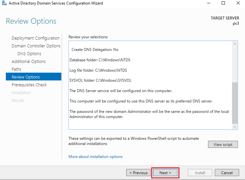This screenshot has width=245, height=180.
Task: Minimize the wizard window
Action: 208,3
